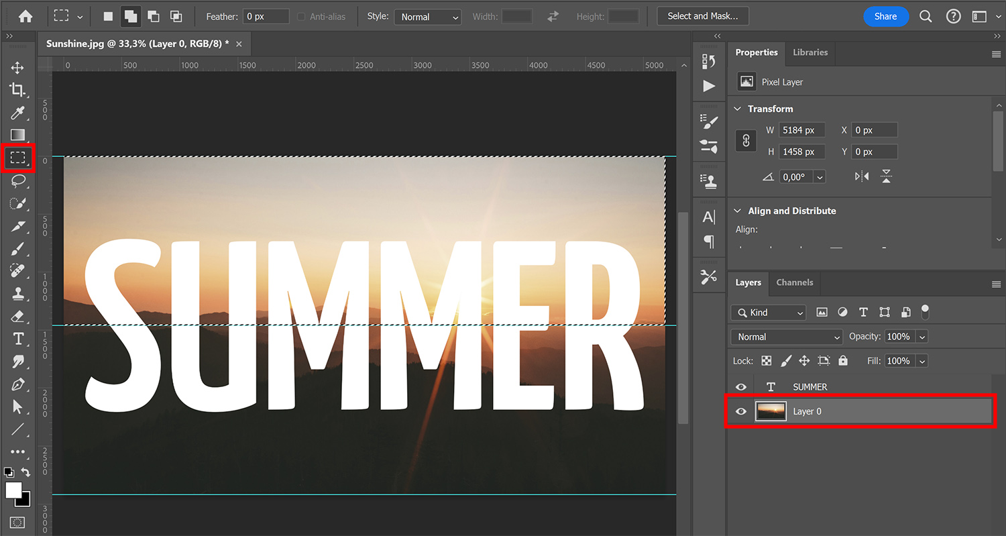Open the layer blend mode dropdown
Image resolution: width=1006 pixels, height=536 pixels.
(x=786, y=336)
